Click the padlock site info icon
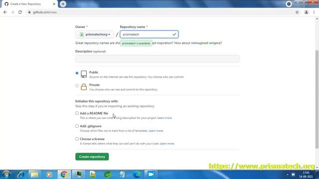The height and width of the screenshot is (179, 319). 29,12
